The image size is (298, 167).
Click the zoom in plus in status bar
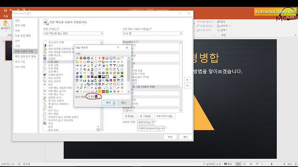(x=284, y=164)
